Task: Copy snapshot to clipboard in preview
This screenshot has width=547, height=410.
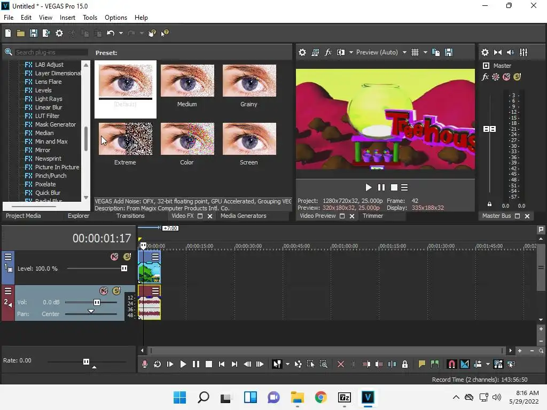Action: click(436, 52)
